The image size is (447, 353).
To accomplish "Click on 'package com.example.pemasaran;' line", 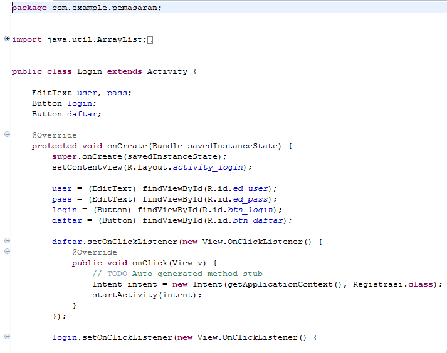I will [87, 8].
